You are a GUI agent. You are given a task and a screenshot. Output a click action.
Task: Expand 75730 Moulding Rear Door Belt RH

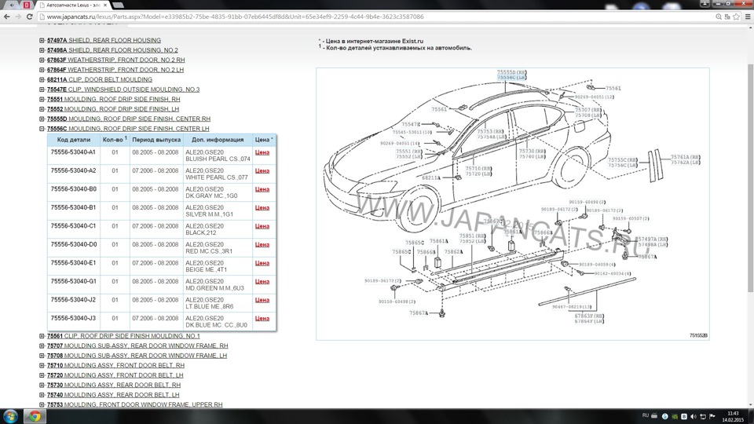42,385
